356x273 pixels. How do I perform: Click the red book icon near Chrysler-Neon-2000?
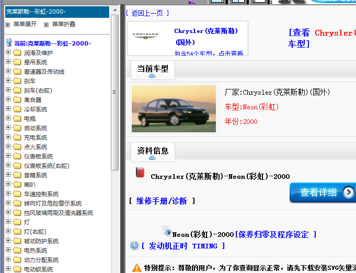pos(140,173)
